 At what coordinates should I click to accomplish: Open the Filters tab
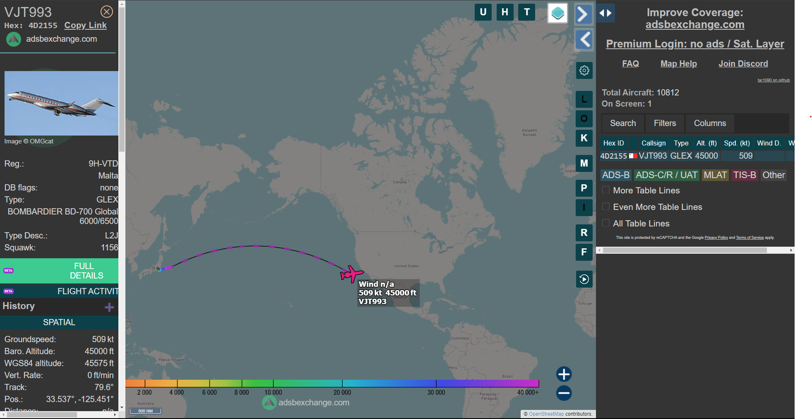point(665,123)
